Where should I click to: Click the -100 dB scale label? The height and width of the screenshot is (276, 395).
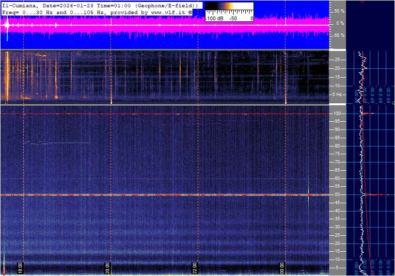(213, 18)
